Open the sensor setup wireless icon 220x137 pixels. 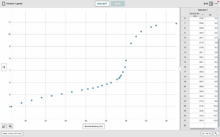(206, 4)
